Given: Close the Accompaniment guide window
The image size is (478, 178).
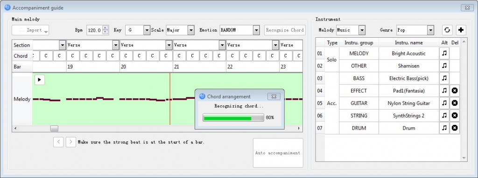Looking at the screenshot, I should click(x=467, y=7).
